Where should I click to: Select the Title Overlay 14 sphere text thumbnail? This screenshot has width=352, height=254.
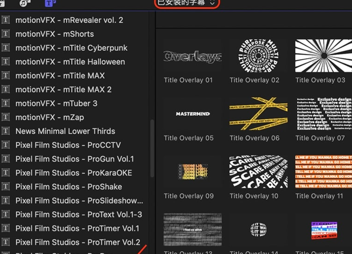pyautogui.click(x=258, y=230)
